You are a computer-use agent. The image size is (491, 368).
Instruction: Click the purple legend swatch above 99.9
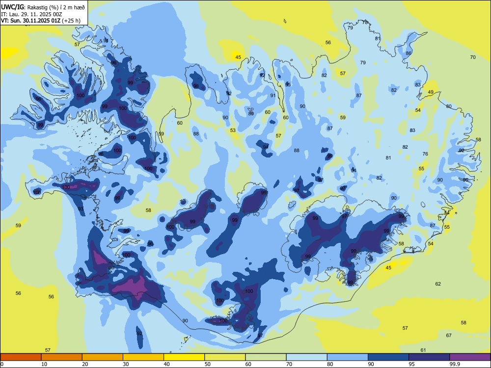pyautogui.click(x=470, y=357)
